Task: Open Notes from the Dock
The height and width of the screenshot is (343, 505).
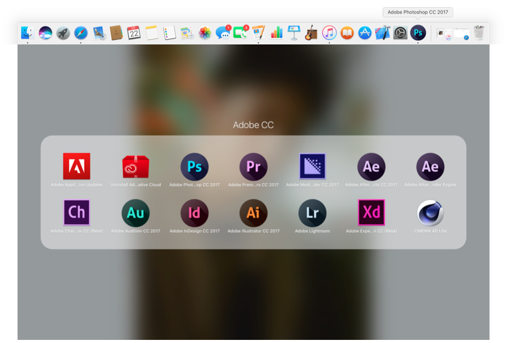Action: click(152, 33)
